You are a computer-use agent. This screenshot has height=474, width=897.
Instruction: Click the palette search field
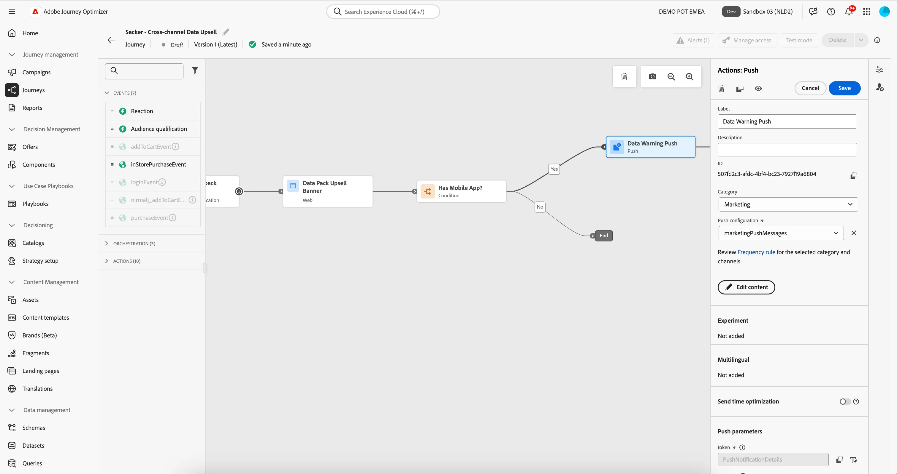coord(144,71)
